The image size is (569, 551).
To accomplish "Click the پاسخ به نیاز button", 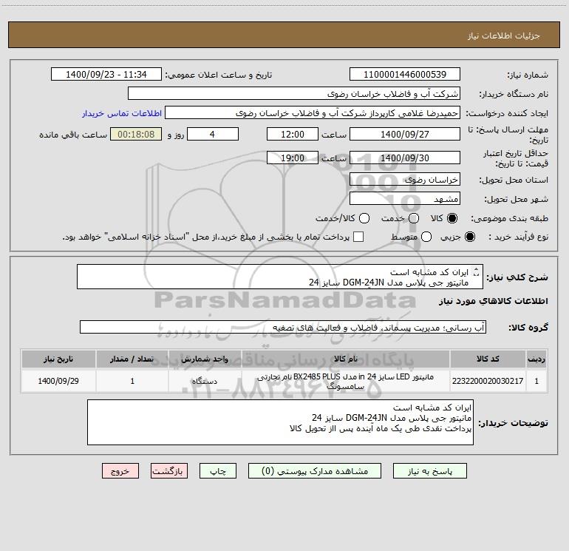I will [x=429, y=471].
